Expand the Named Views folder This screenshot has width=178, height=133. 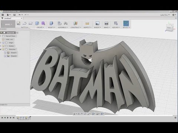point(1,36)
